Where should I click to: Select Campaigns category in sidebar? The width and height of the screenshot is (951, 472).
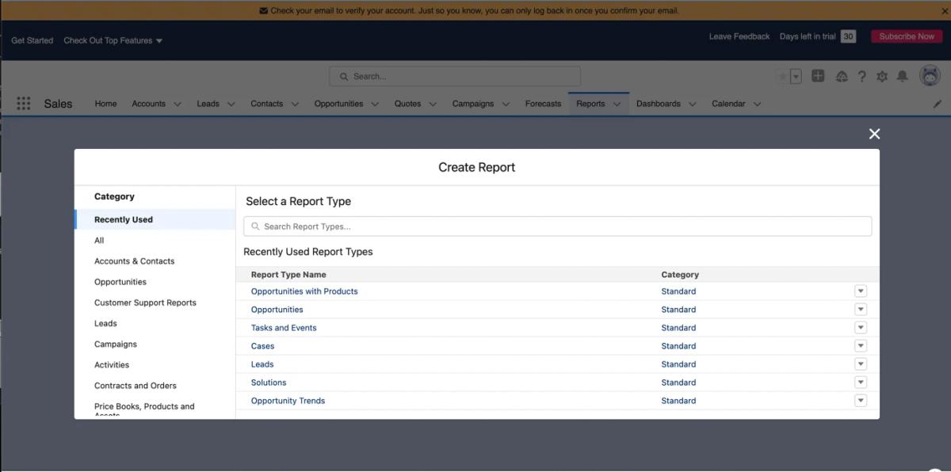[x=116, y=344]
